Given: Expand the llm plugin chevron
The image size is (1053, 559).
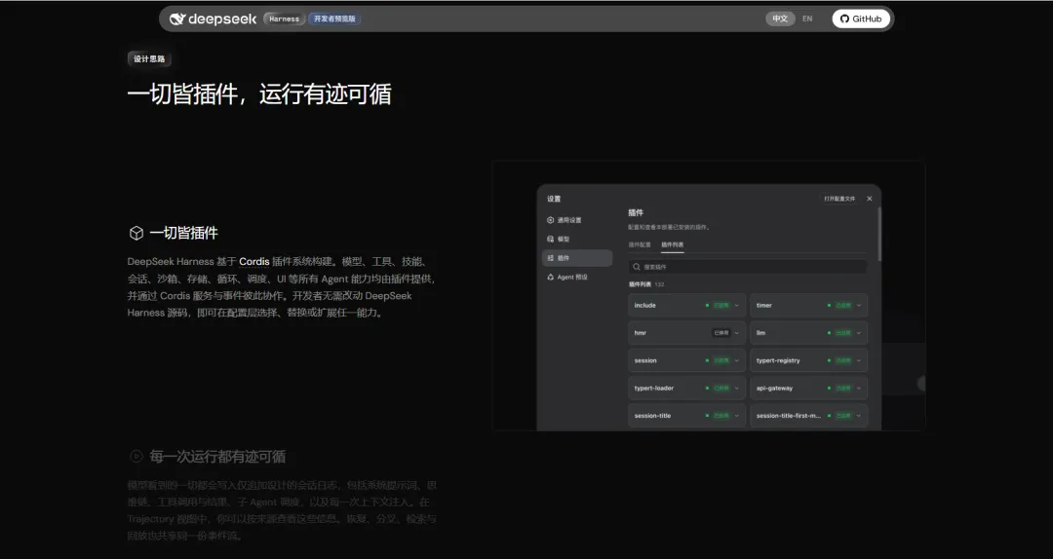Looking at the screenshot, I should [859, 333].
